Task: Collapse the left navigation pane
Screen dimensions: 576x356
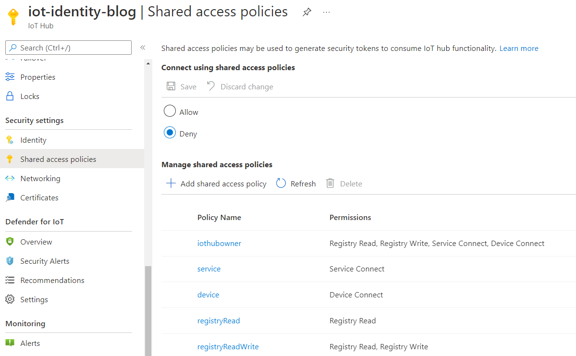Action: click(143, 48)
